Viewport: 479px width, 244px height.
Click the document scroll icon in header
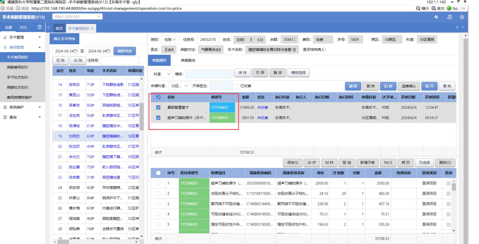pos(449,17)
